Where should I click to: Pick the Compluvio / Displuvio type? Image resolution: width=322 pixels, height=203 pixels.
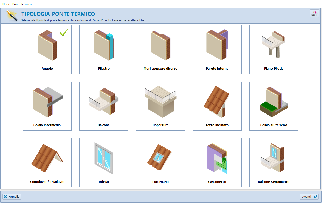[x=47, y=163]
